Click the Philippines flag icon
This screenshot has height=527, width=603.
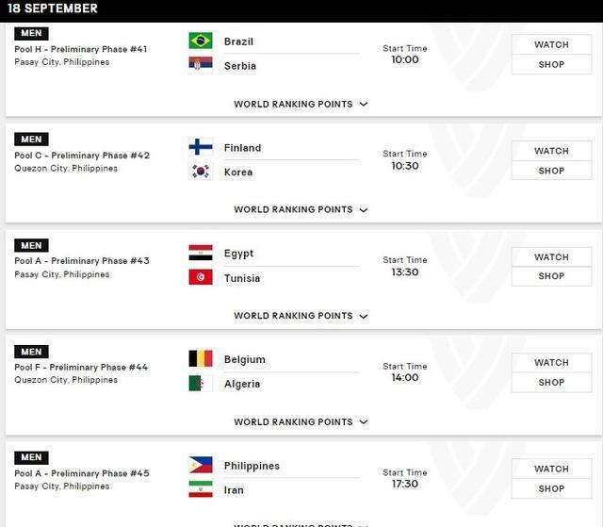click(x=200, y=466)
